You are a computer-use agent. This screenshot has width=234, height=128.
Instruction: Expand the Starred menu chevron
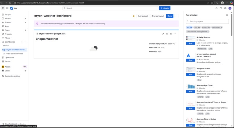click(25, 22)
